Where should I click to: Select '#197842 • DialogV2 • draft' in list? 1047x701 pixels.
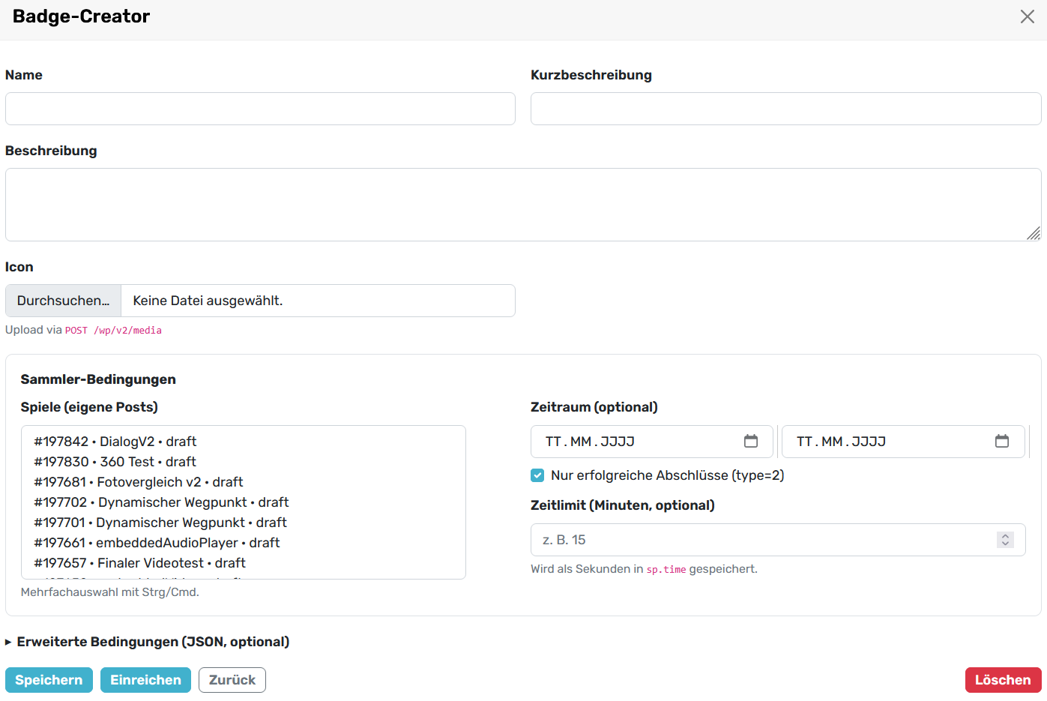[x=115, y=442]
